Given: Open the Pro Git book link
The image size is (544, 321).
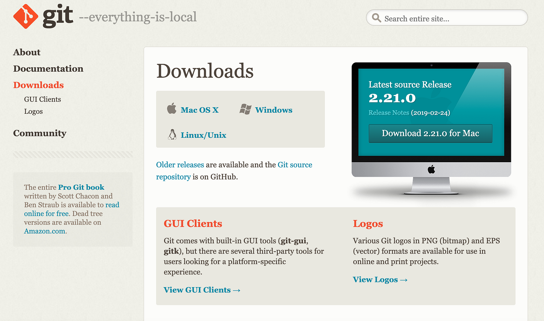Looking at the screenshot, I should (x=81, y=187).
